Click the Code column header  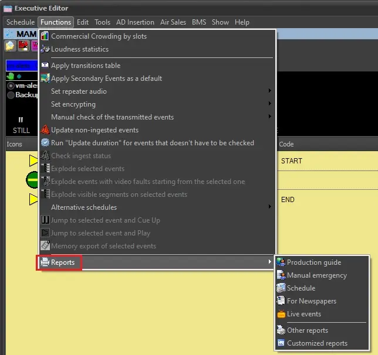[286, 144]
